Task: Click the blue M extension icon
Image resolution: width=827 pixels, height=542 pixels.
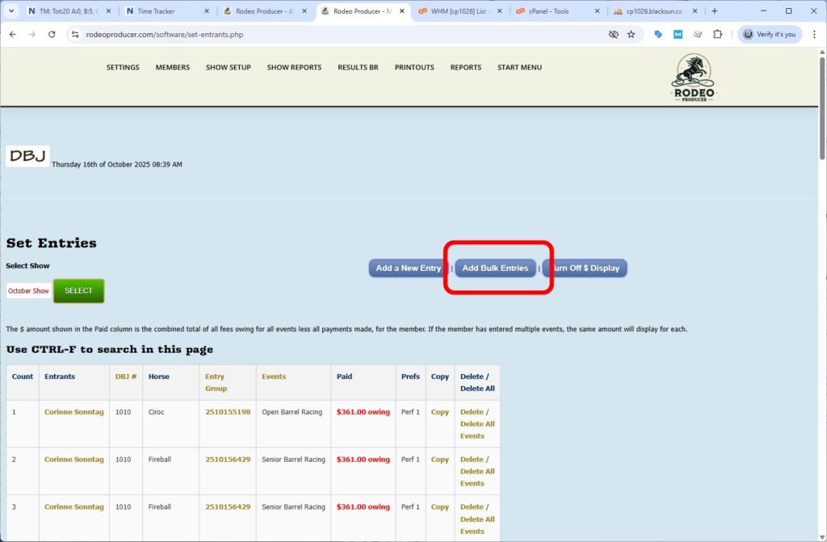Action: tap(677, 35)
